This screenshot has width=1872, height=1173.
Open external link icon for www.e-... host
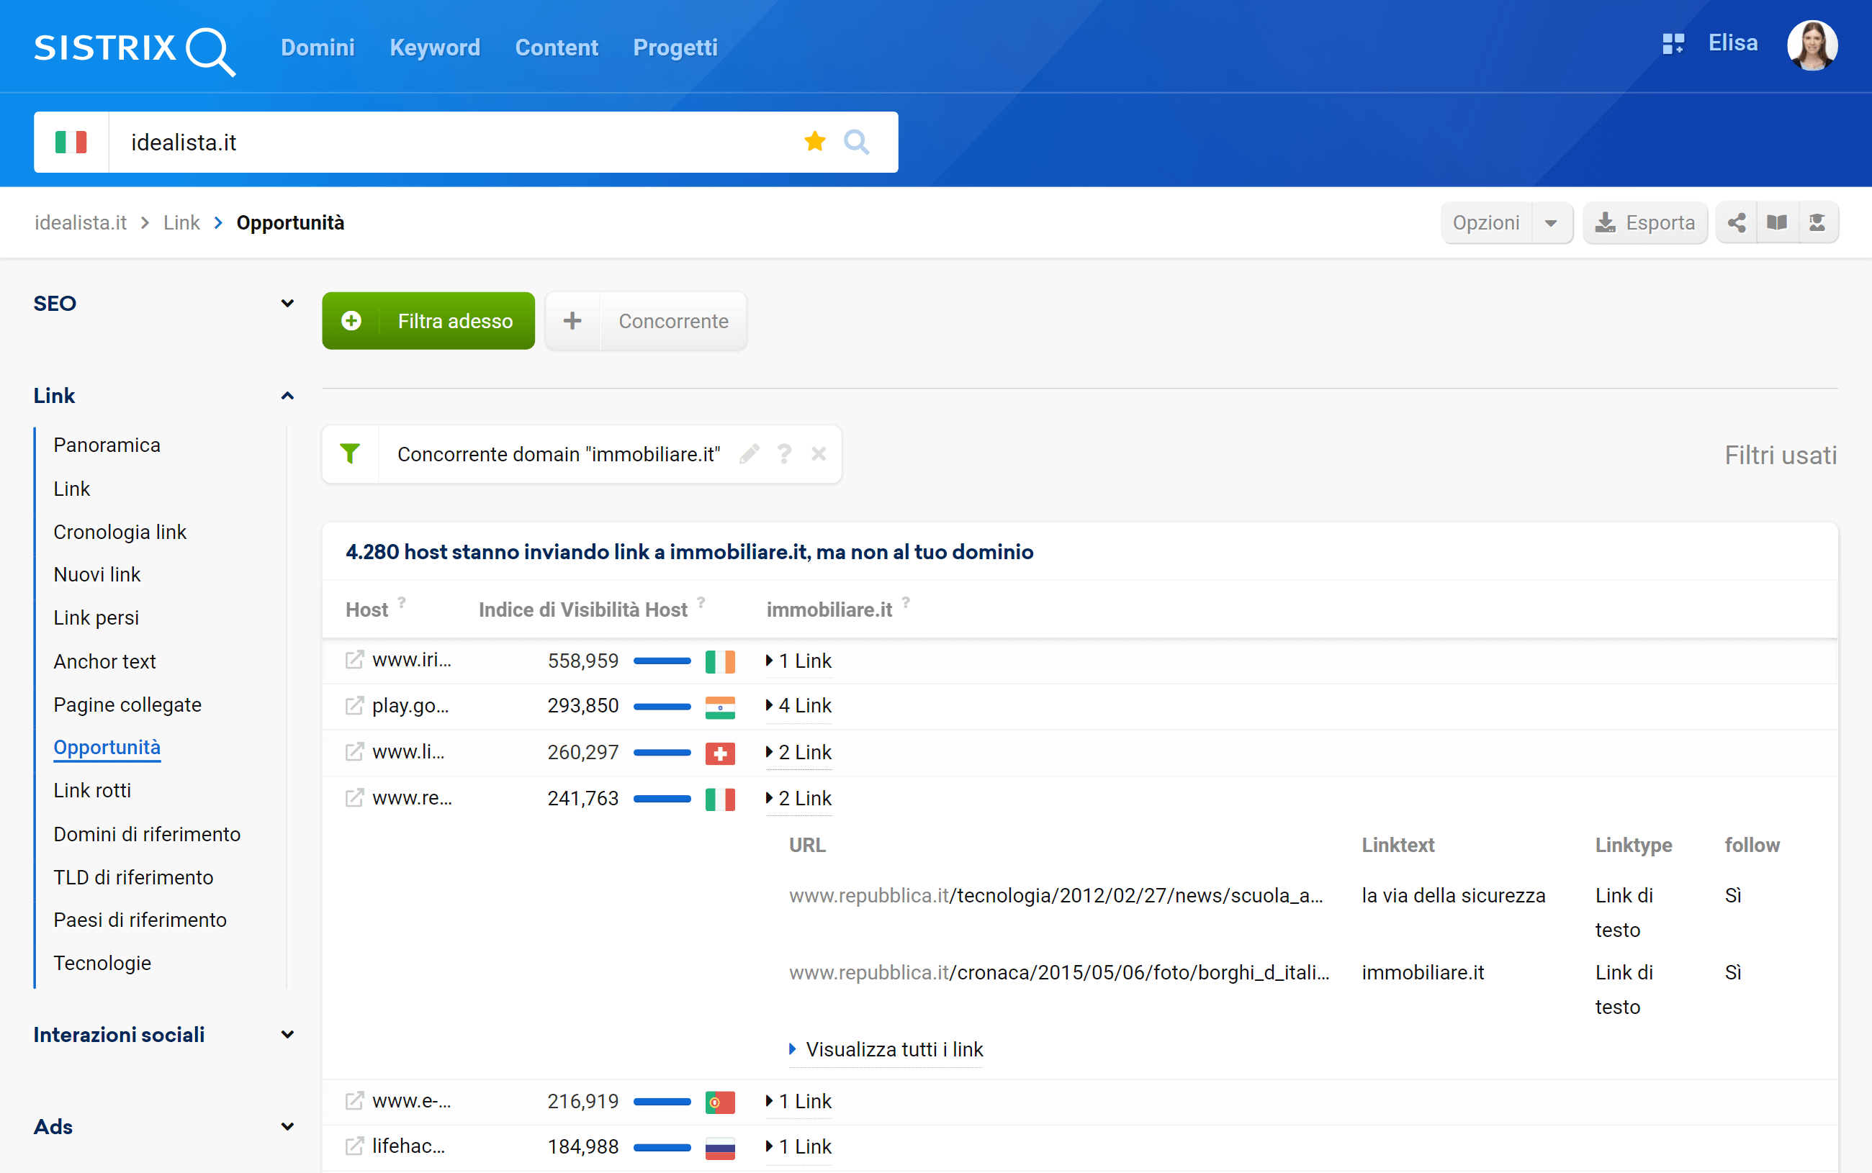(x=354, y=1101)
